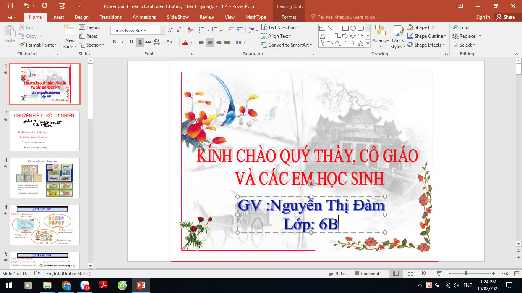Screen dimensions: 522x293
Task: Save the presentation using the floppy disk icon
Action: [x=10, y=6]
